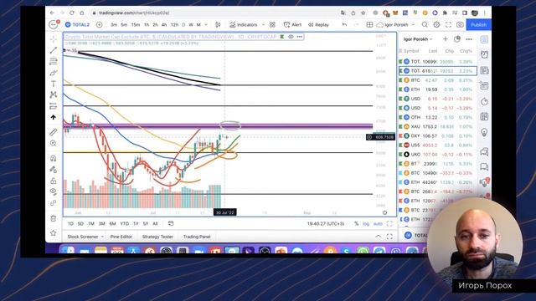536x301 pixels.
Task: Open the Fibonacci retracement tools
Action: coord(54,61)
